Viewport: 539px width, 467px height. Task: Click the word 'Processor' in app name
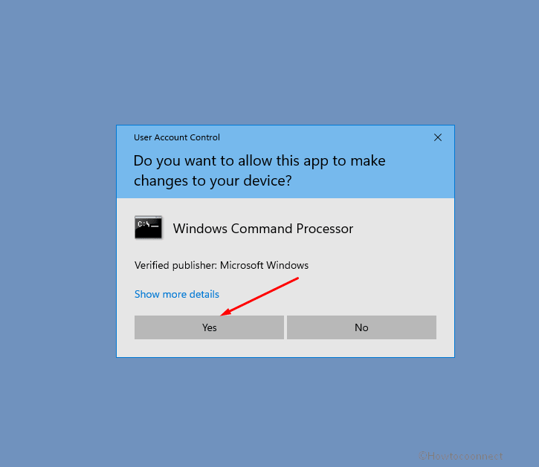pos(324,229)
